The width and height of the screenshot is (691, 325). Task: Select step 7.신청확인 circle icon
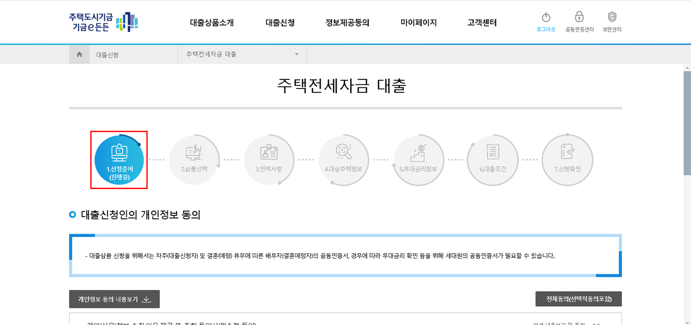click(x=567, y=160)
